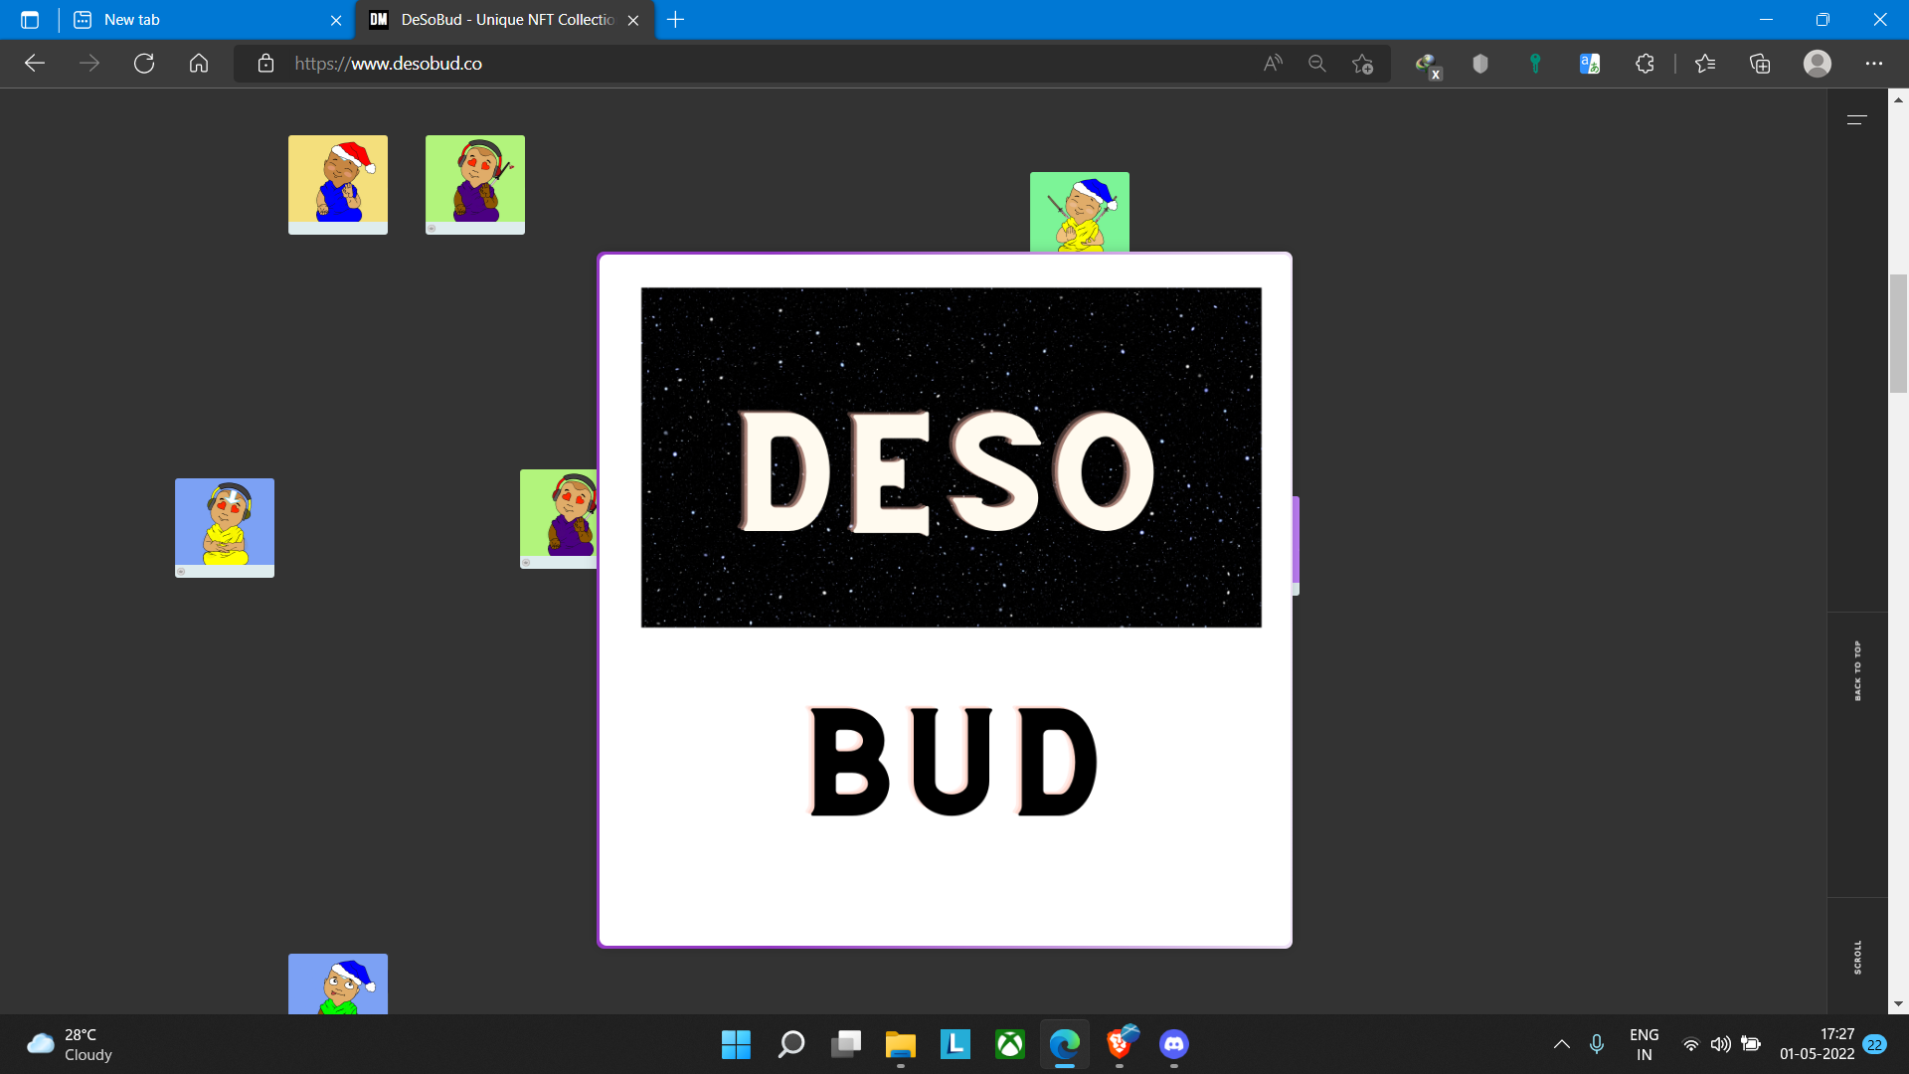Open the translate extension icon
Screen dimensions: 1909x1074
pyautogui.click(x=1589, y=64)
